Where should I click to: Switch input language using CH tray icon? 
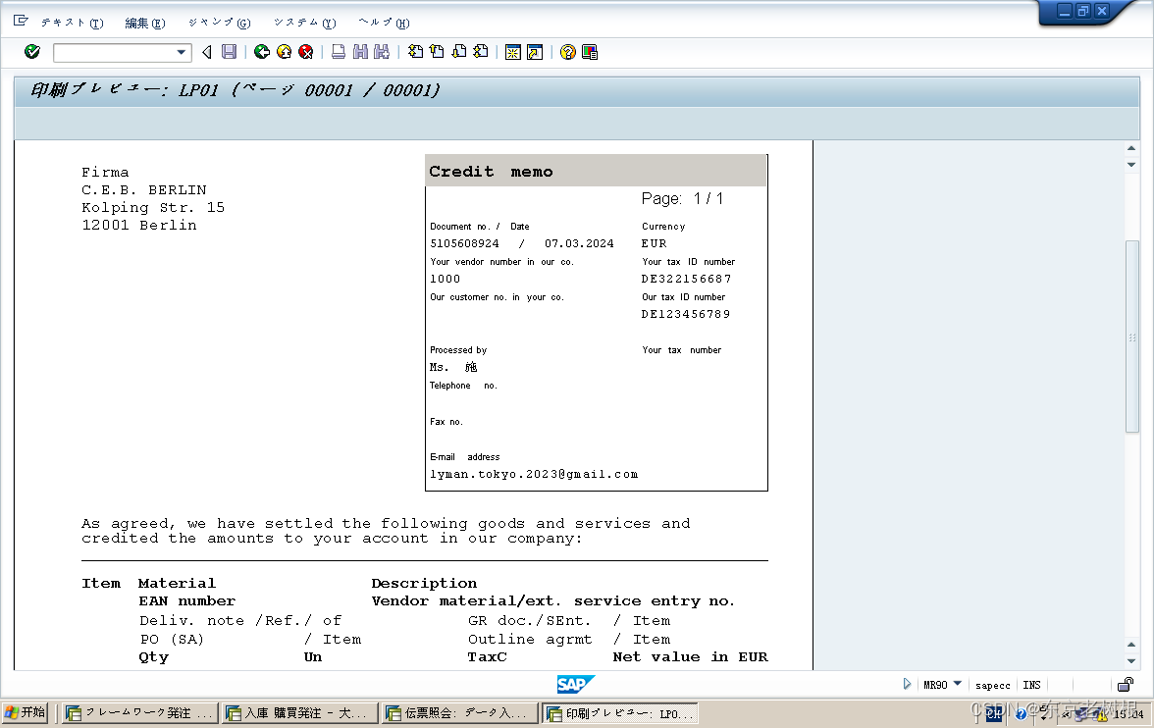(x=994, y=715)
